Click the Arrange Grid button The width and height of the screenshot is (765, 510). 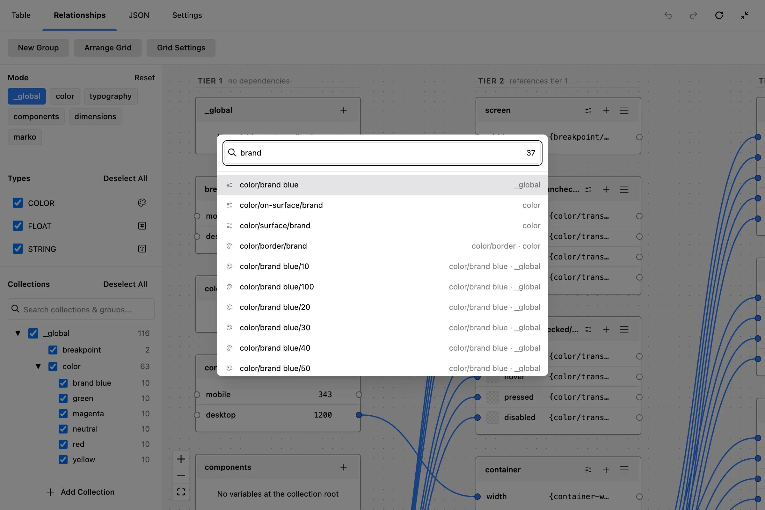tap(108, 48)
